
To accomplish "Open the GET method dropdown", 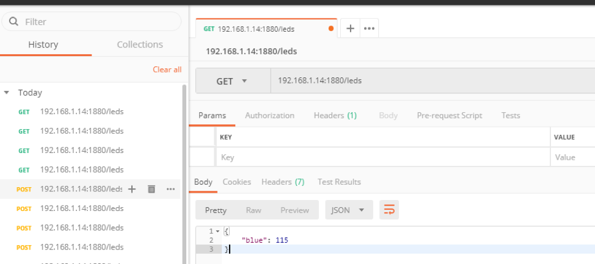I will tap(233, 81).
